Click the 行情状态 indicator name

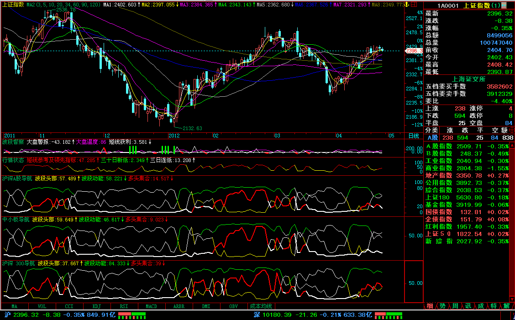pos(13,160)
